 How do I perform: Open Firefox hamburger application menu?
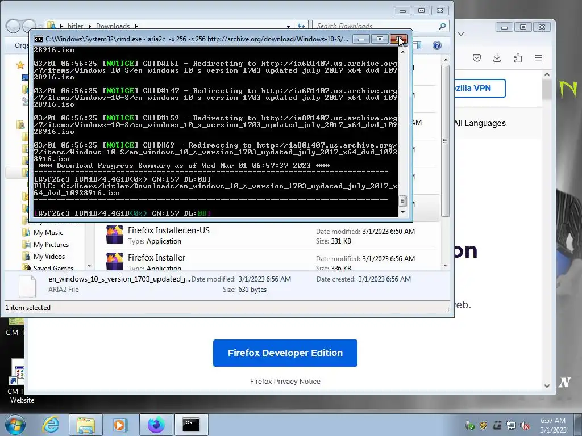point(538,58)
